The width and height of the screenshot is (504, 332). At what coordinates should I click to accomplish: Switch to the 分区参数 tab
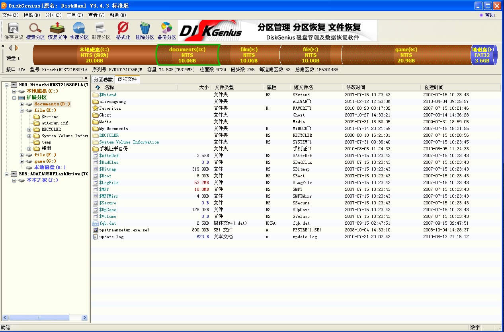[x=103, y=79]
